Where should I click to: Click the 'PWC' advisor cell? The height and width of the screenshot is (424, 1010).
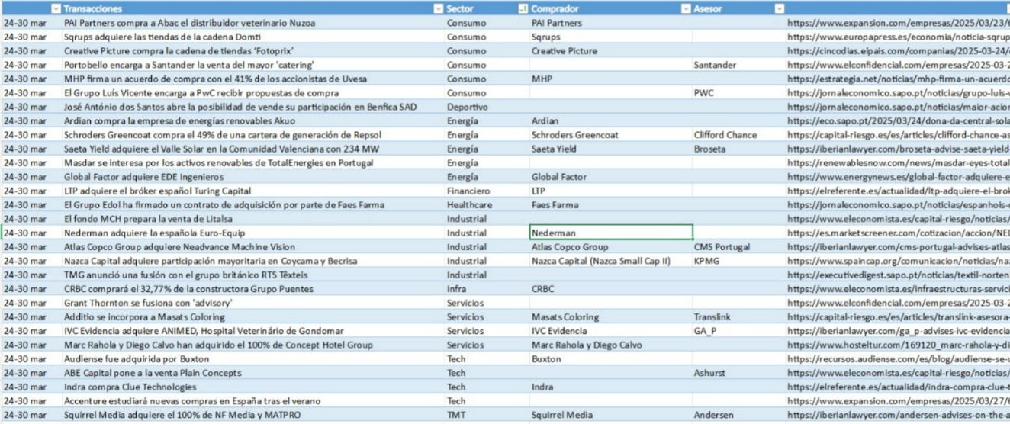[739, 93]
